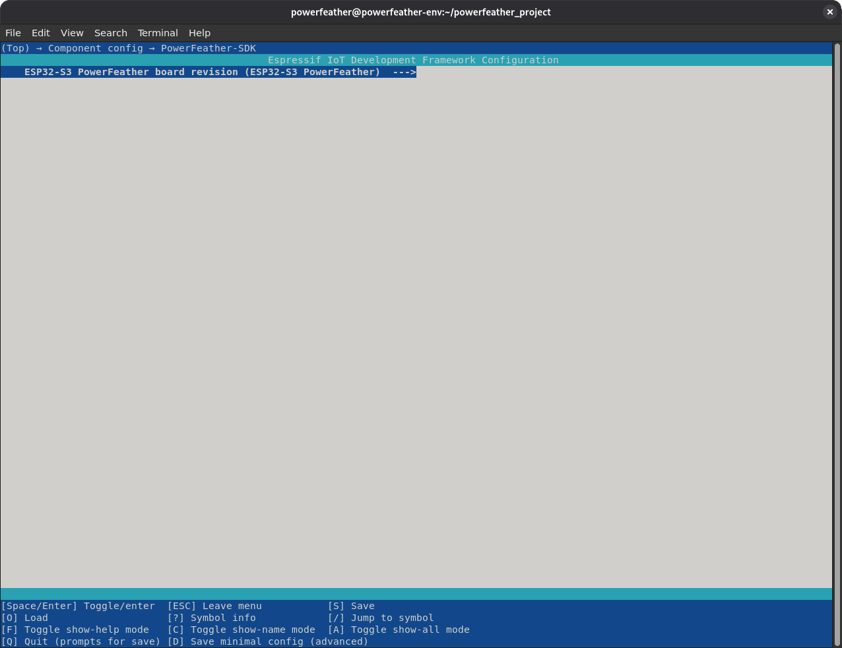
Task: Click the "[O] Load" hint
Action: coord(25,618)
